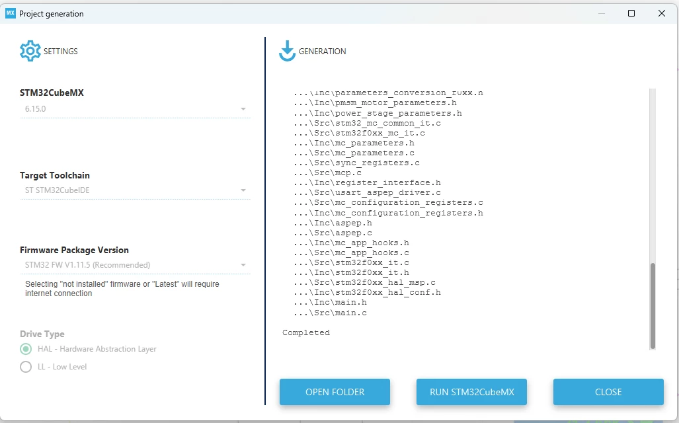
Task: Click the Target Toolchain label
Action: (55, 175)
